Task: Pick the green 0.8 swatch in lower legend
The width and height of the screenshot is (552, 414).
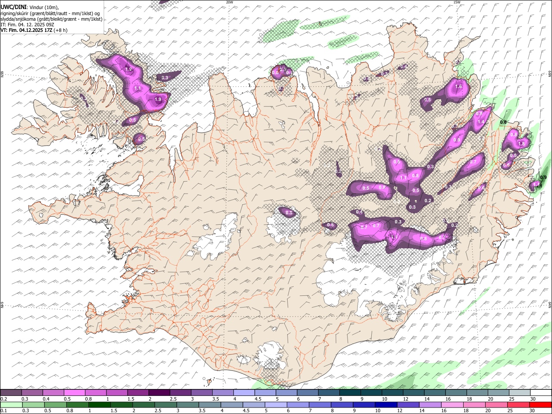Action: click(x=77, y=405)
